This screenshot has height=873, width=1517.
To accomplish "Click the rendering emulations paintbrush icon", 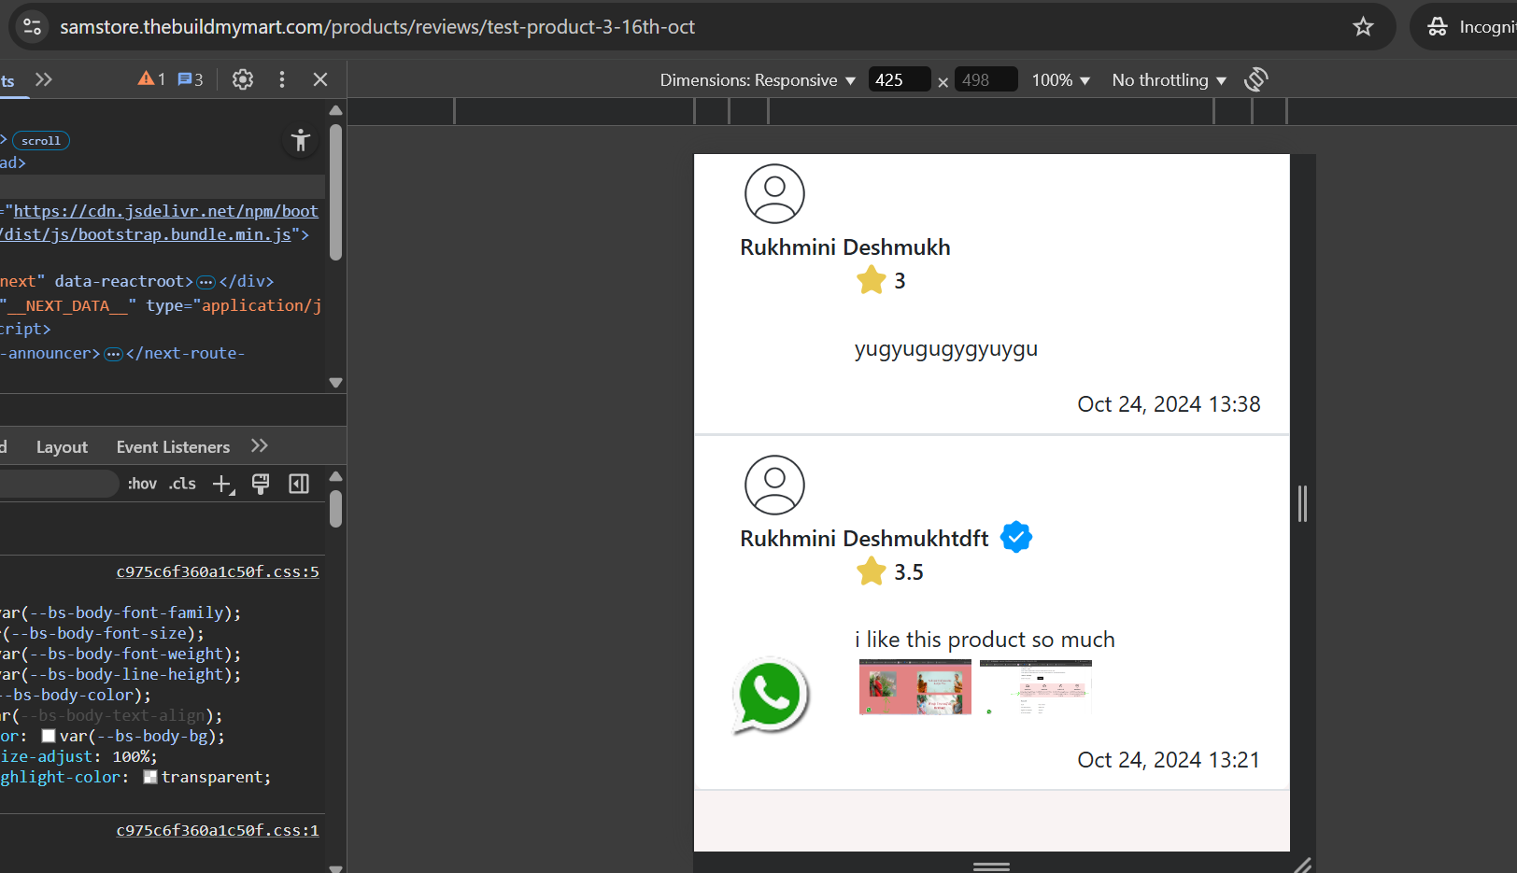I will point(261,484).
